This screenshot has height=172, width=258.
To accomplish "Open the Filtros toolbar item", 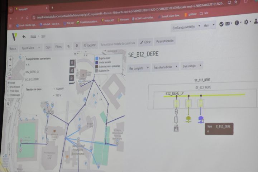I will [x=59, y=47].
